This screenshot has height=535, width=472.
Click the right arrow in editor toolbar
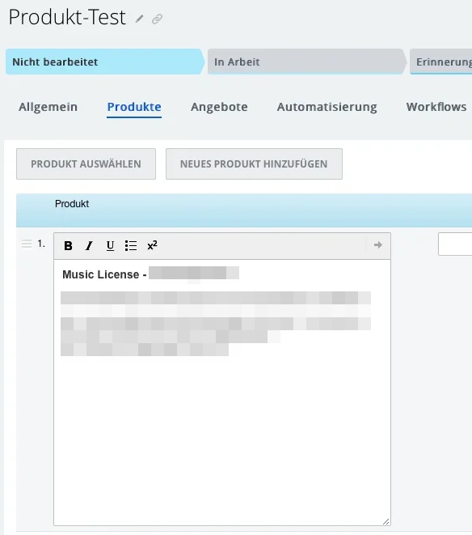point(378,245)
